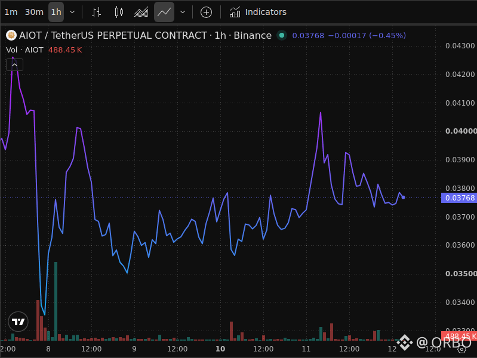Click the tallest green volume bar
The width and height of the screenshot is (477, 358).
(56, 301)
